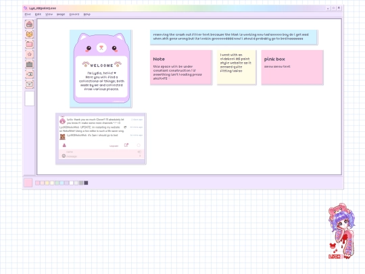
Task: Click the large current color pink swatch
Action: coord(28,183)
